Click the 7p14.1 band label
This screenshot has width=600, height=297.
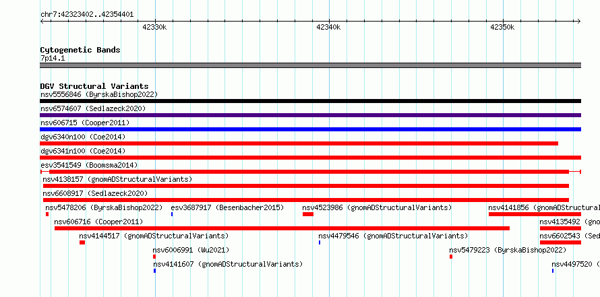click(x=53, y=58)
